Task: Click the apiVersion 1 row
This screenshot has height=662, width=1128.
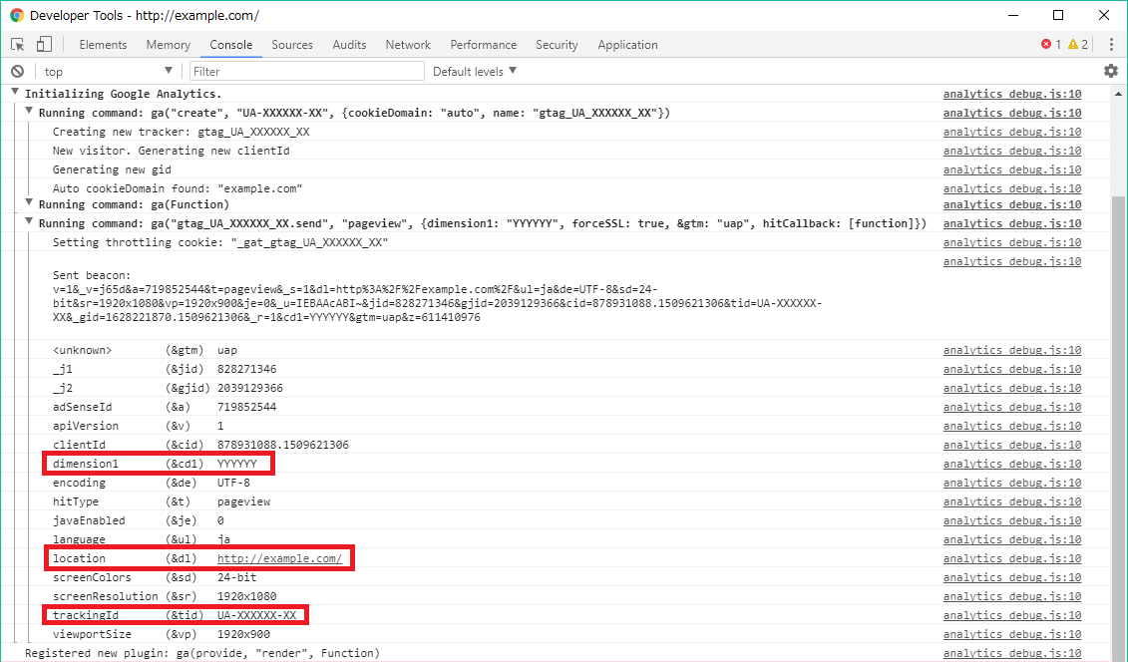Action: click(138, 426)
